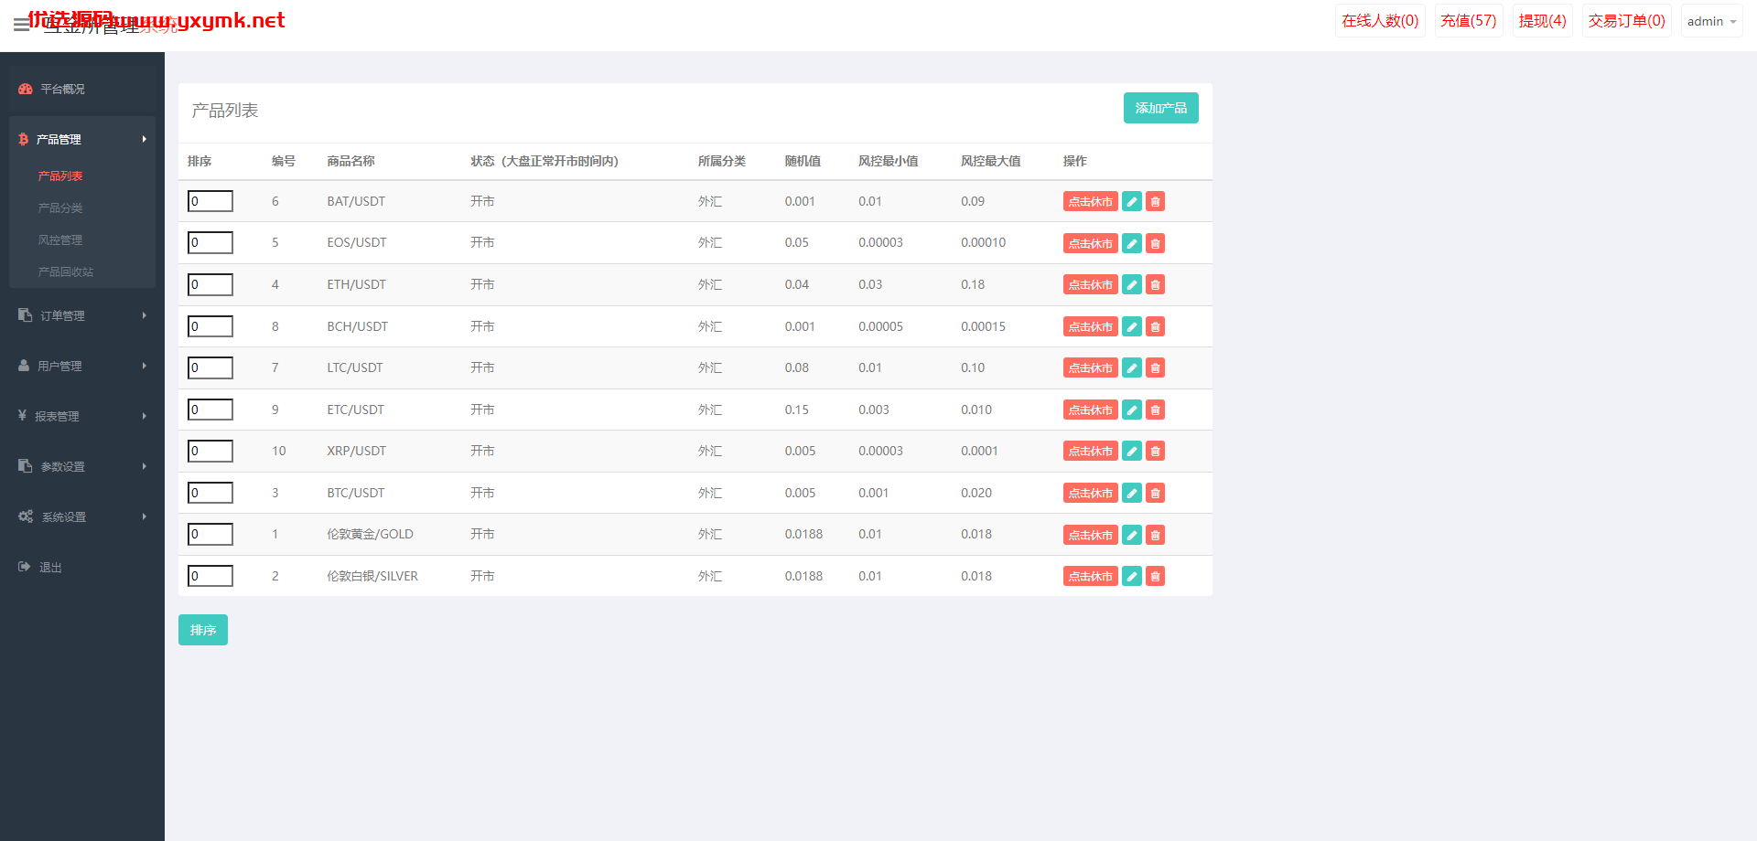This screenshot has width=1757, height=841.
Task: Edit the 伦敦黄金/GOLD product with pencil icon
Action: 1132,535
